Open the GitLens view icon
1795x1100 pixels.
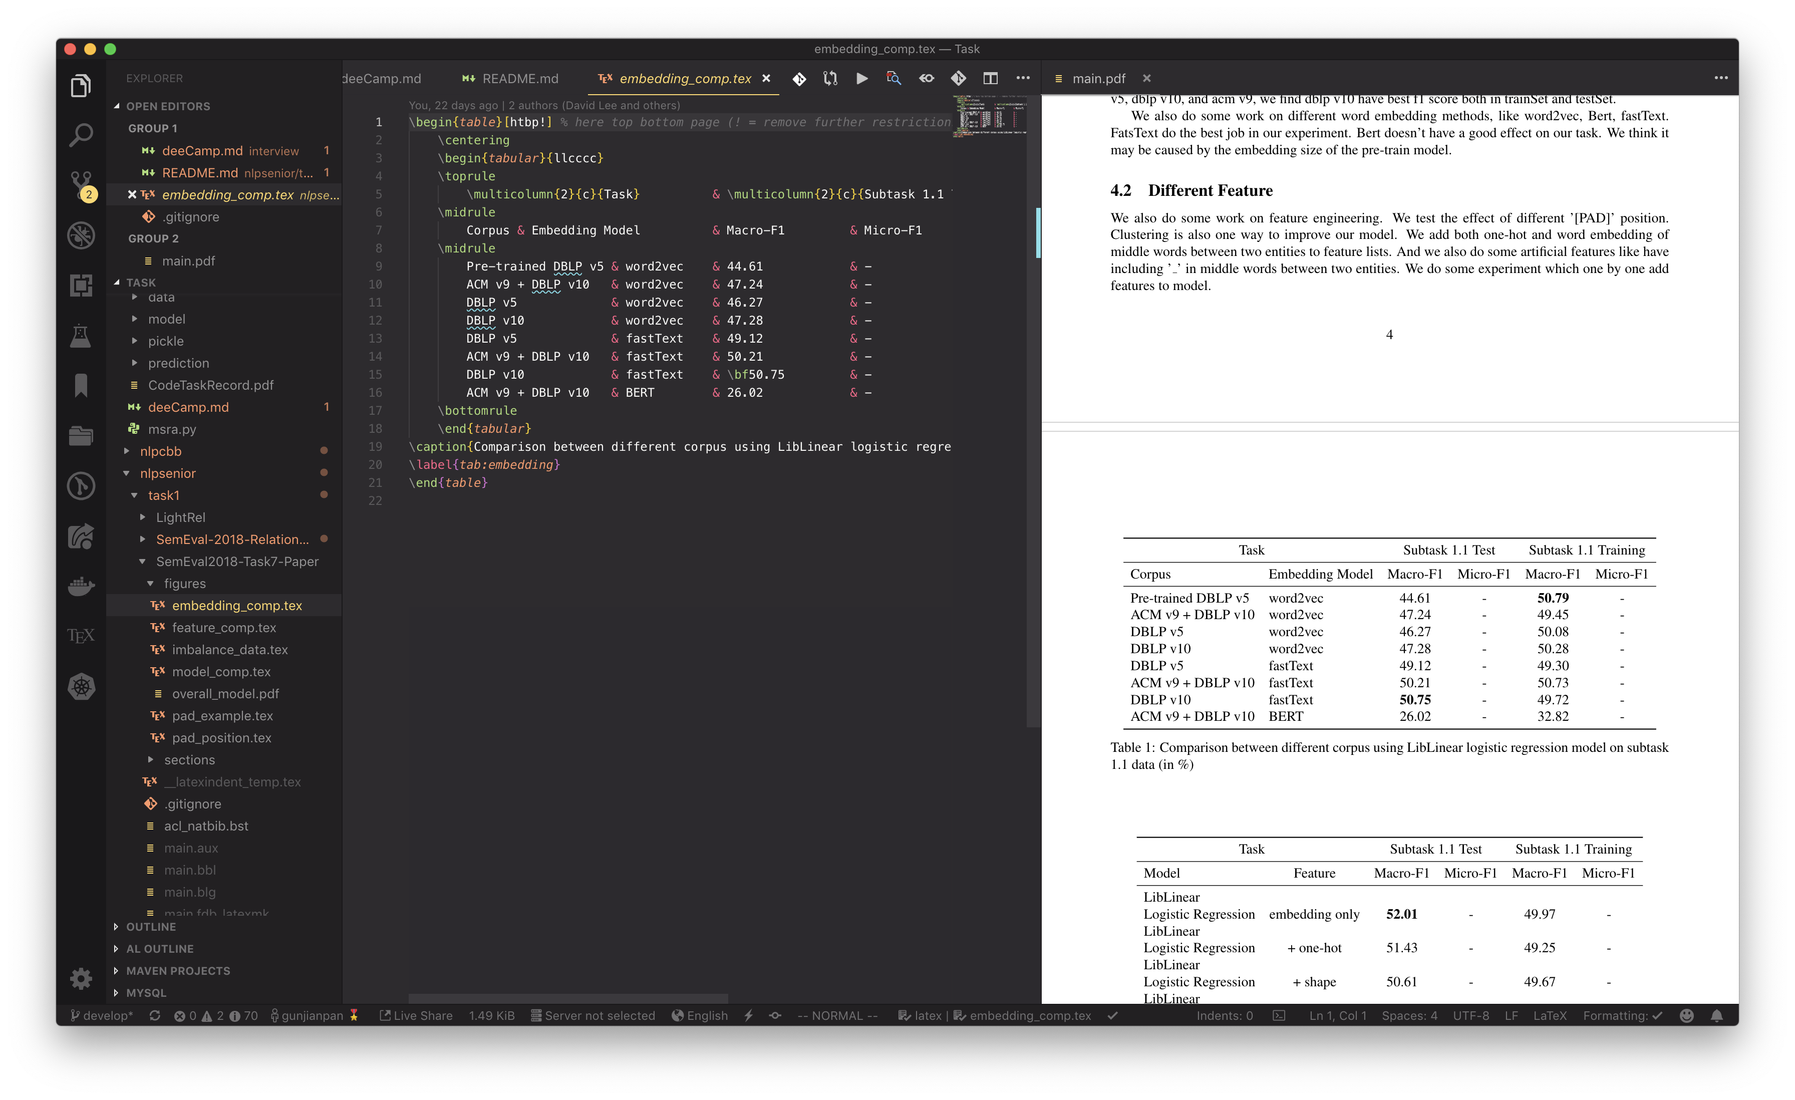(81, 486)
